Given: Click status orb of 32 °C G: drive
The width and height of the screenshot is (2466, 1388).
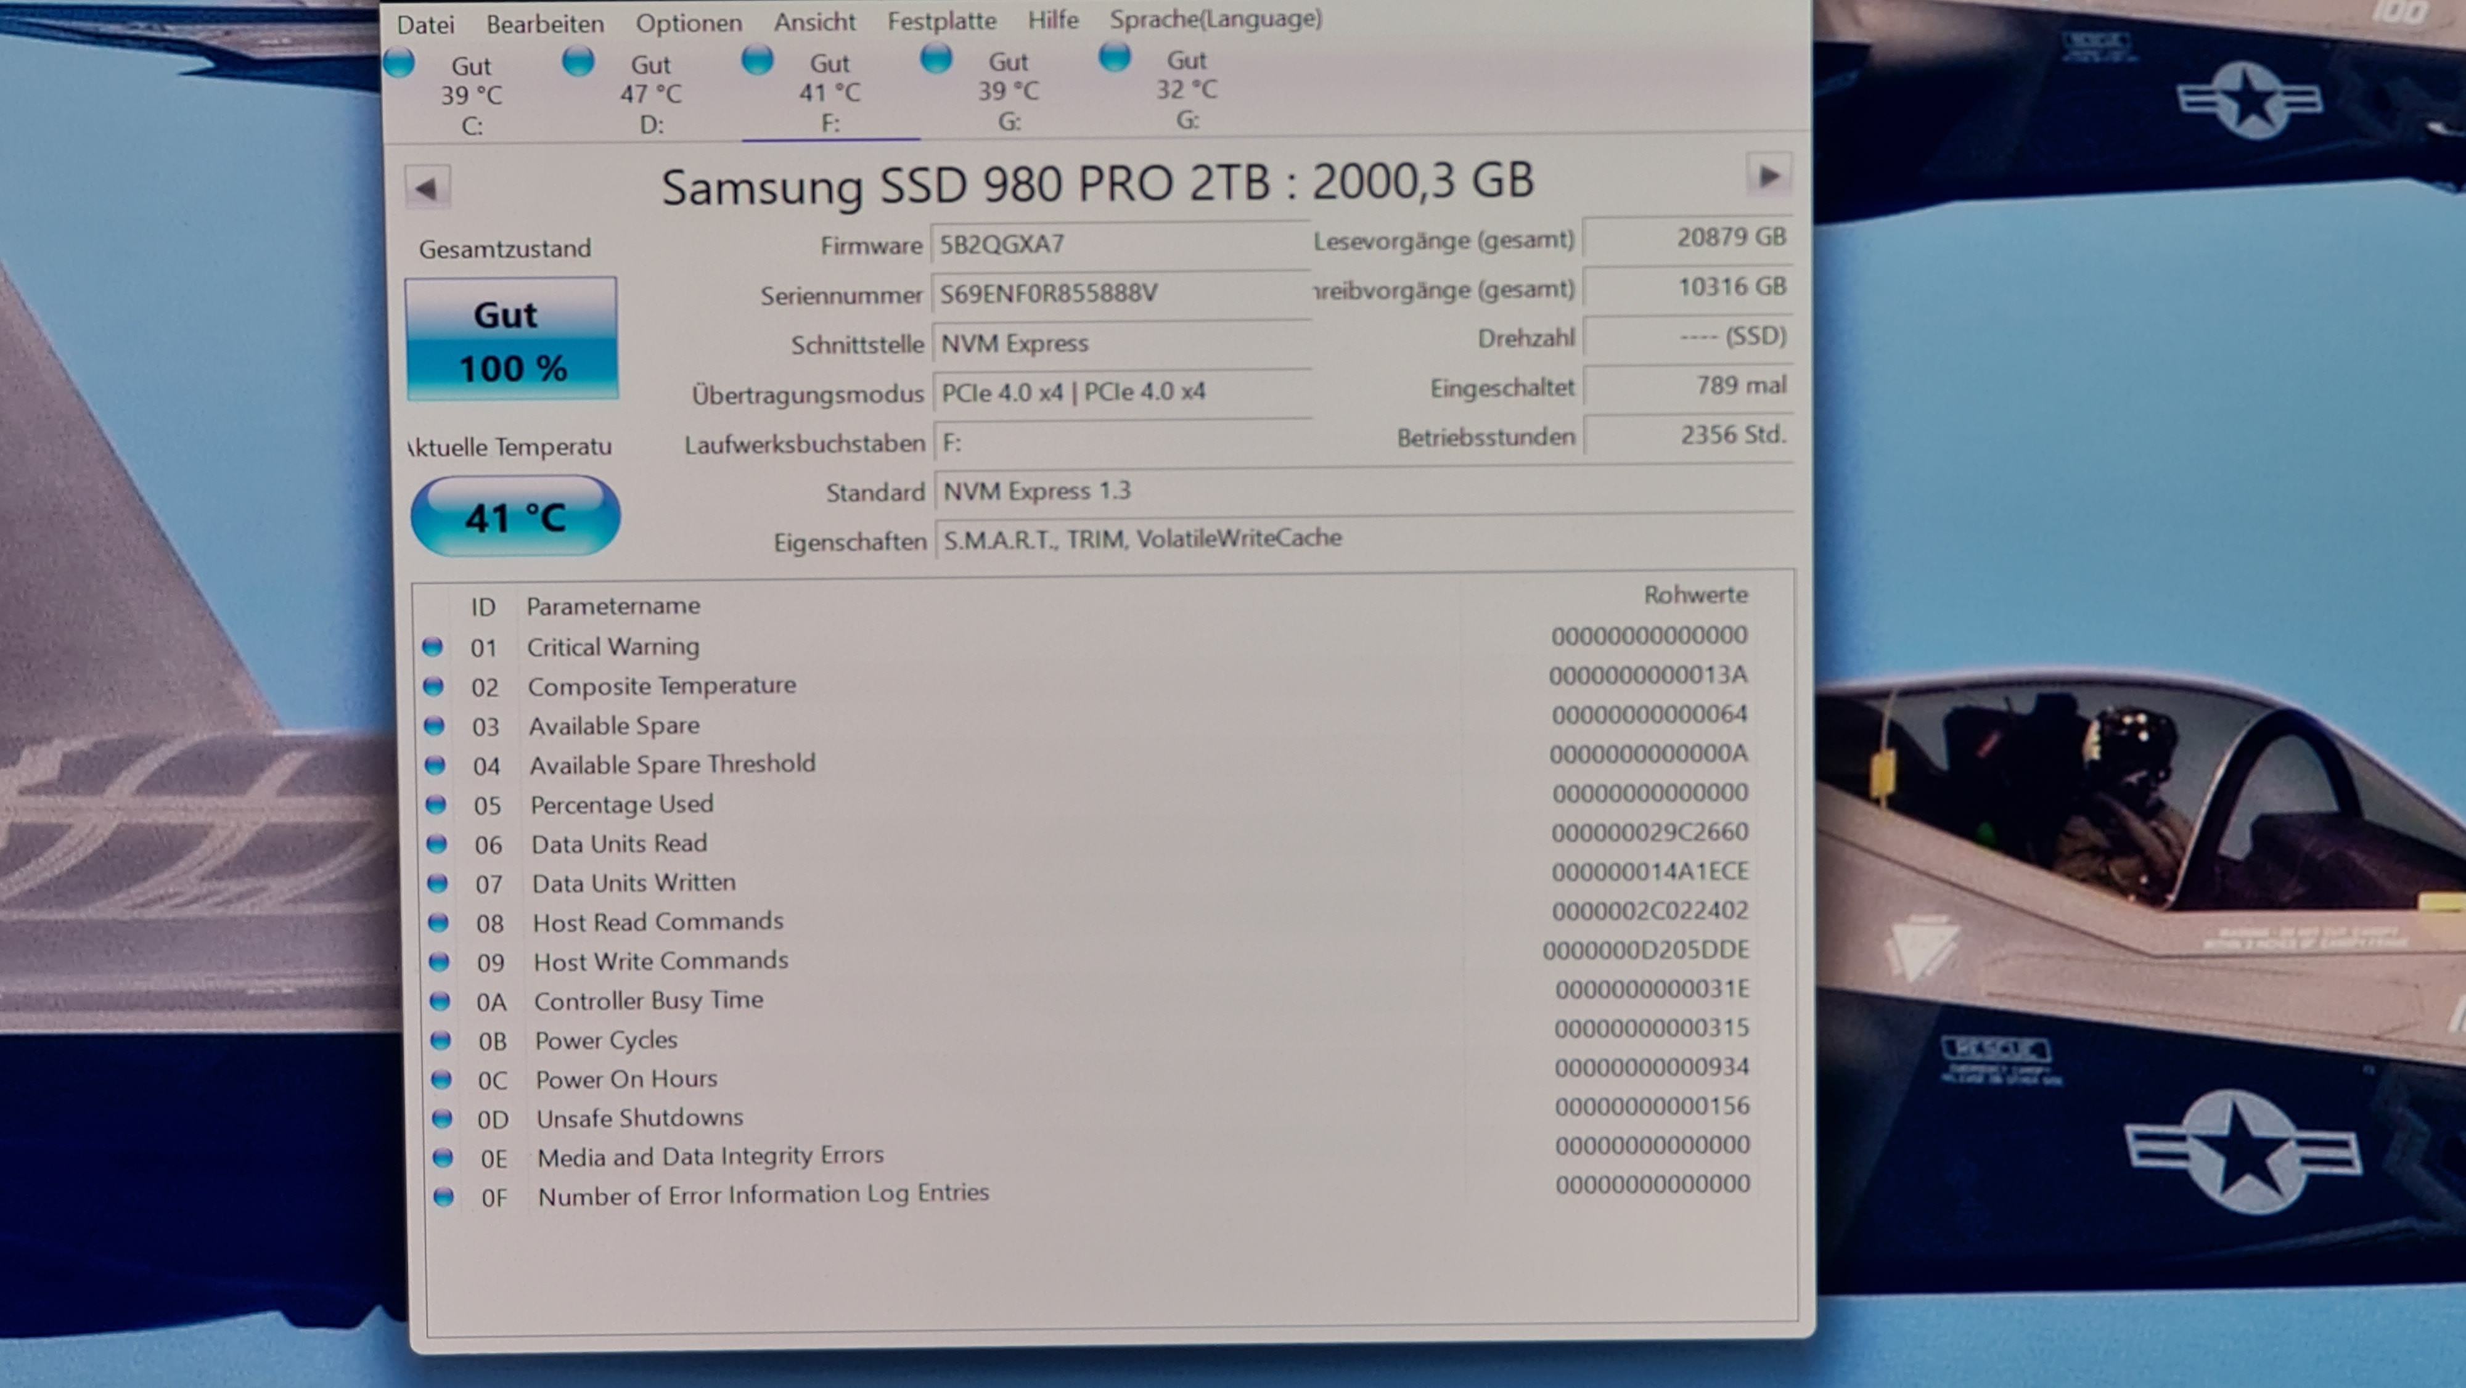Looking at the screenshot, I should pyautogui.click(x=1114, y=57).
